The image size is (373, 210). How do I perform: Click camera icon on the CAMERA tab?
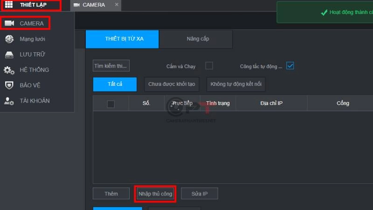[x=76, y=5]
